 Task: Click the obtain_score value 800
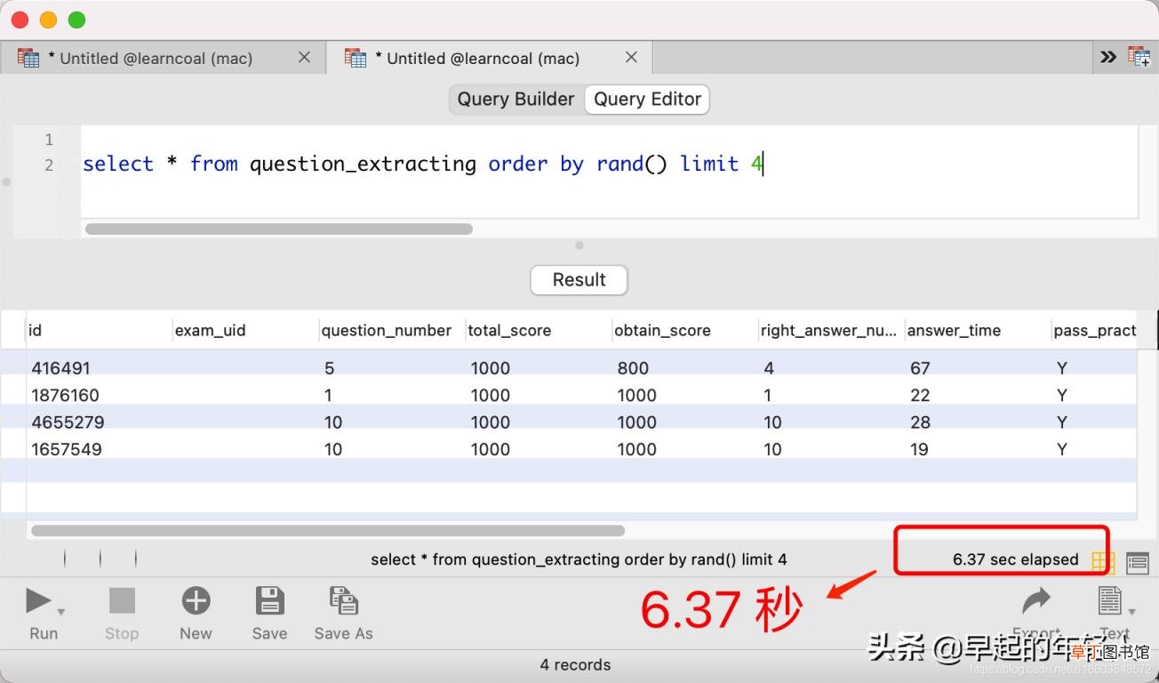coord(633,368)
